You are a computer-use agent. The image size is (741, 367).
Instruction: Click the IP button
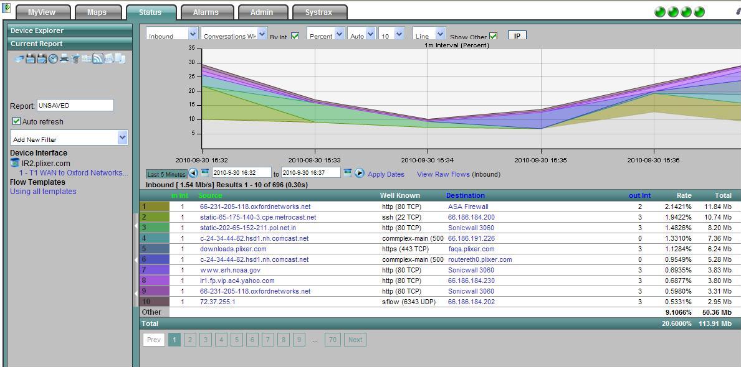click(517, 35)
